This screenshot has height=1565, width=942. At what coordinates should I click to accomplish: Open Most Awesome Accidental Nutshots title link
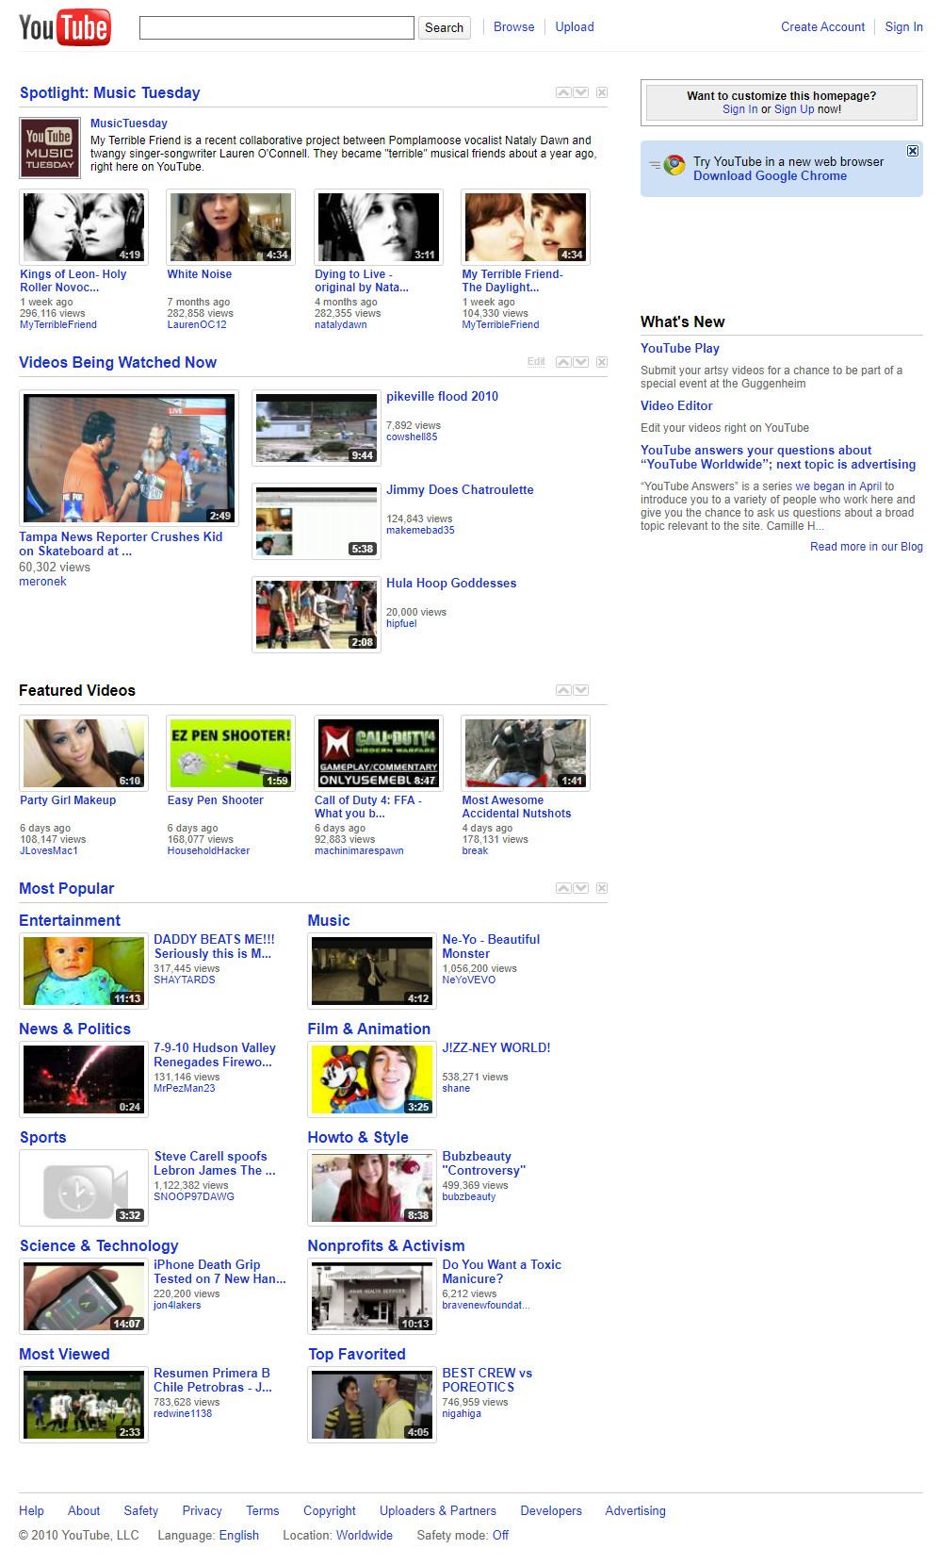(x=516, y=807)
